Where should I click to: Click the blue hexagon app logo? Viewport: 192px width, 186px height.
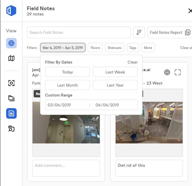(11, 10)
